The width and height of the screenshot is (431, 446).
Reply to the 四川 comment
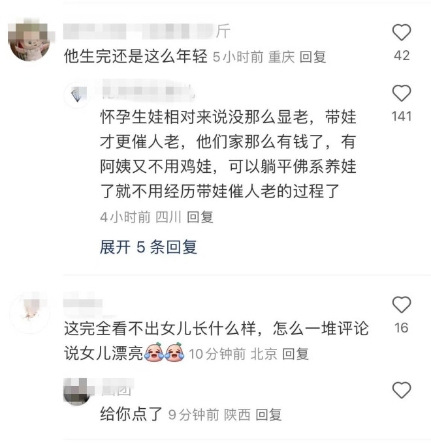[200, 217]
